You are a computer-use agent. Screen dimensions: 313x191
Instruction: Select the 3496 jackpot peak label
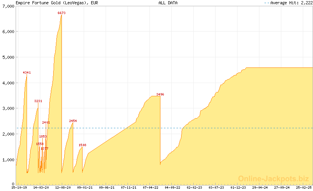coord(160,94)
